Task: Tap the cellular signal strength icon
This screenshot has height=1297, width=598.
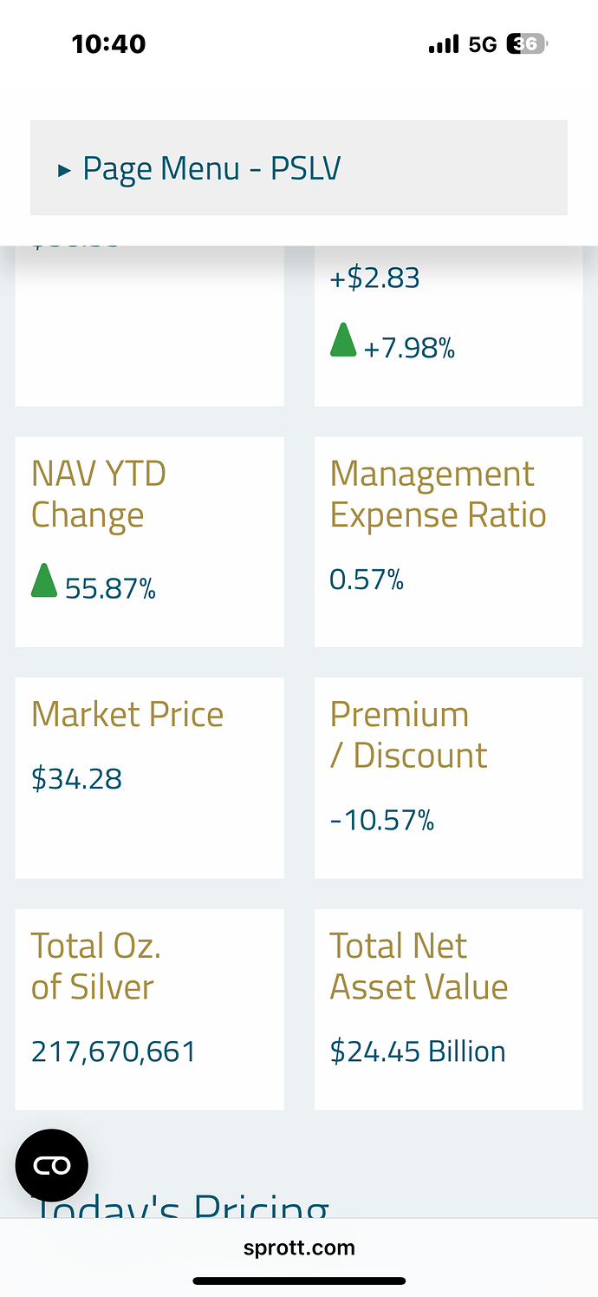Action: 444,44
